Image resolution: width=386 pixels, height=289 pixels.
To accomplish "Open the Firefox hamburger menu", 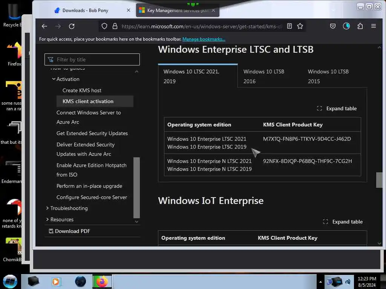I will [374, 26].
